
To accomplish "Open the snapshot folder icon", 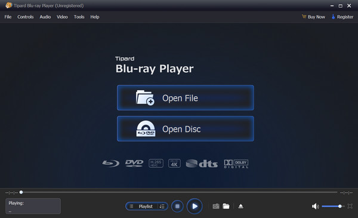I will [226, 206].
